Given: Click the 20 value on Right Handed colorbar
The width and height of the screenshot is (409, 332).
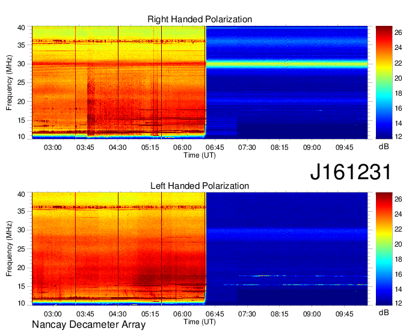Looking at the screenshot, I should pyautogui.click(x=398, y=78).
